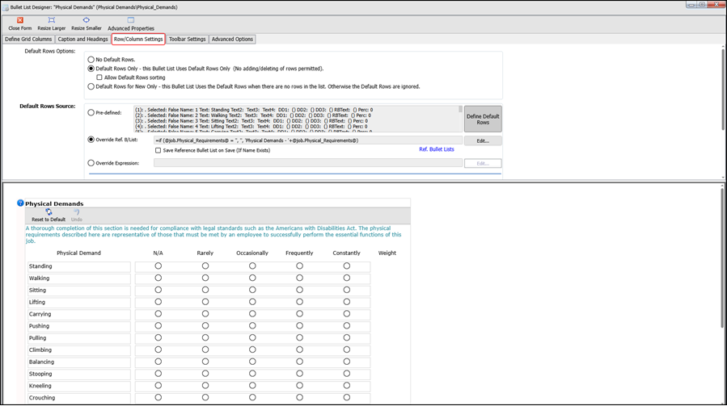Select Occasionally for Crouching
Image resolution: width=727 pixels, height=406 pixels.
[252, 398]
